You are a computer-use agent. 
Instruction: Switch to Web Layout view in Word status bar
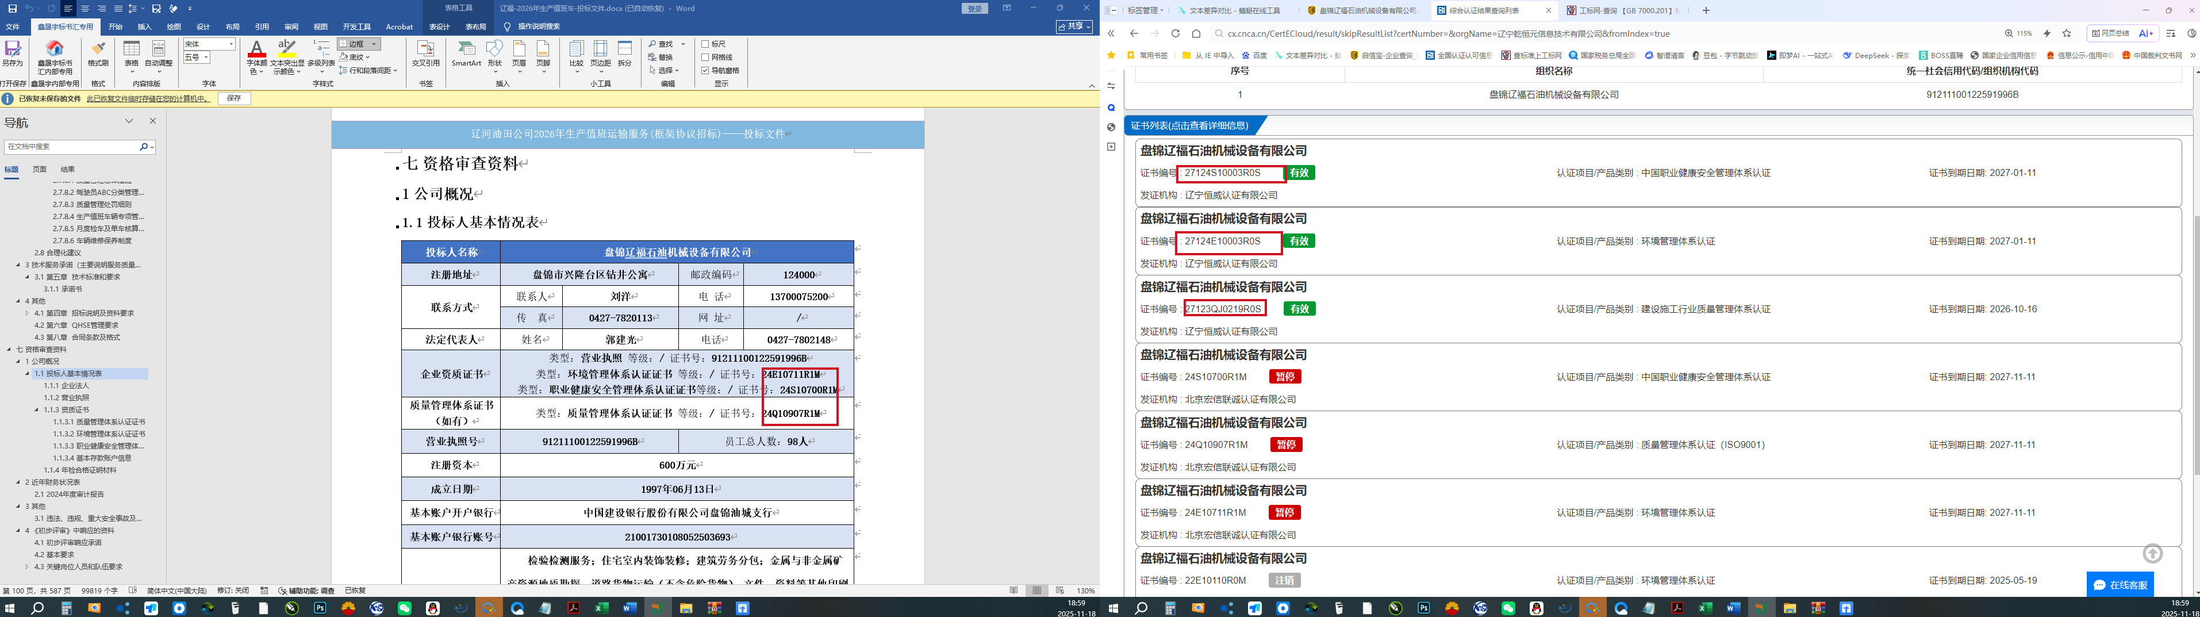pos(1060,591)
